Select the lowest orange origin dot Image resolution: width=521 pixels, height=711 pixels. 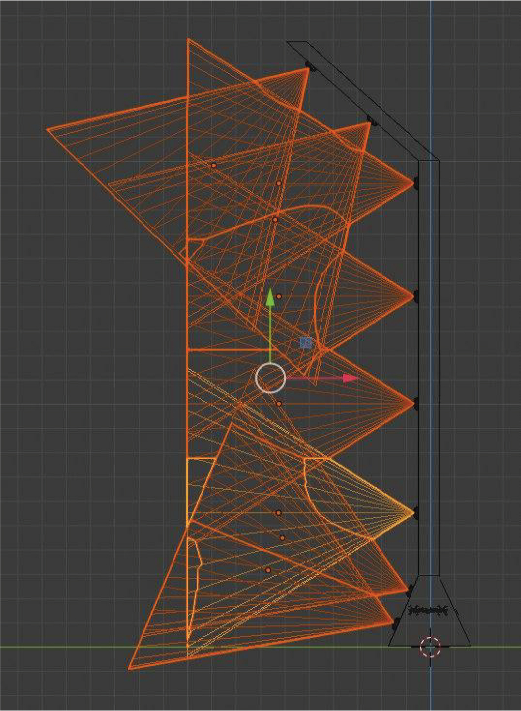pyautogui.click(x=268, y=570)
